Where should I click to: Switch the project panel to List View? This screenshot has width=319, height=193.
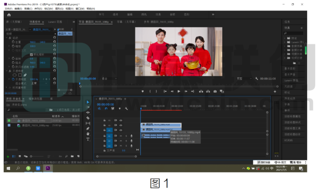click(14, 156)
